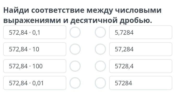Click the expression box 572,84 · 10
Image resolution: width=177 pixels, height=103 pixels.
[35, 49]
